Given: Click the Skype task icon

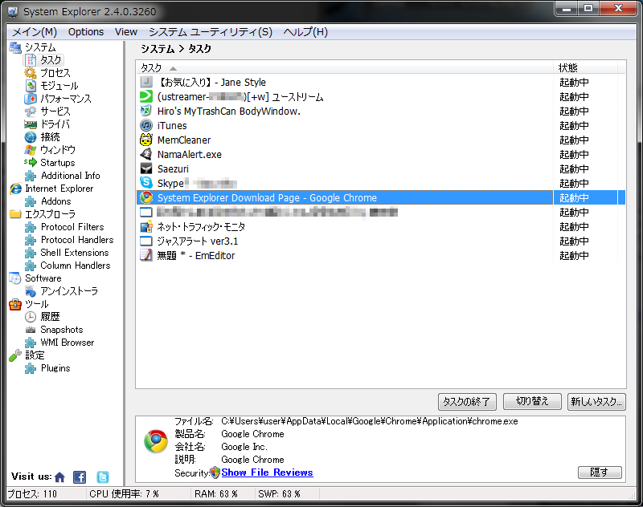Looking at the screenshot, I should [146, 183].
